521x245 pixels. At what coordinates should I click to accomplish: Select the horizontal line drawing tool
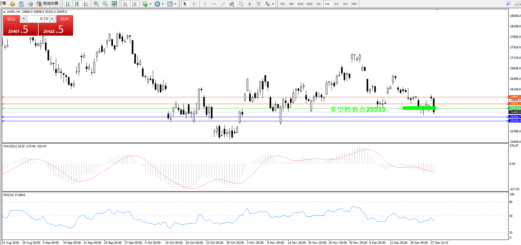(214, 4)
